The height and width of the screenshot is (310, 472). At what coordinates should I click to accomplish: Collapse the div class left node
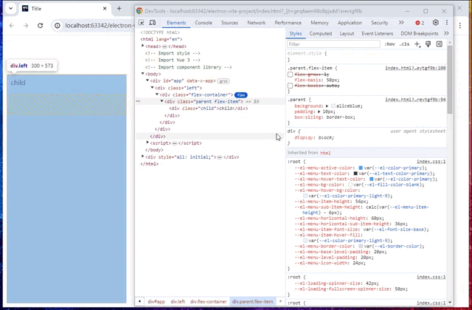153,88
